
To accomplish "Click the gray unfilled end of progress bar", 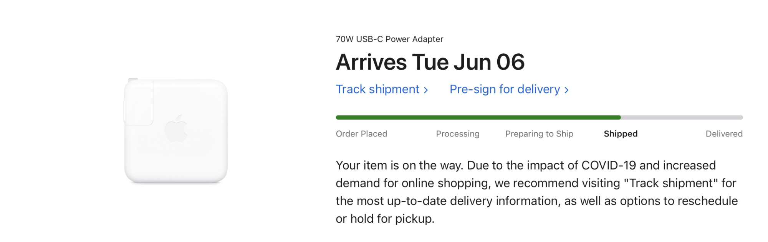I will pos(682,117).
